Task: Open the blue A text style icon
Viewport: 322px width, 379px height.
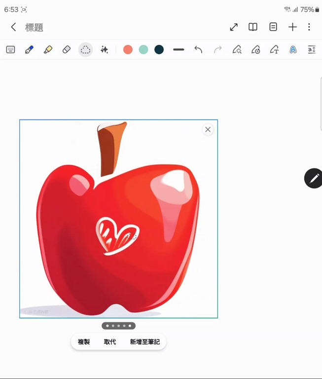Action: pyautogui.click(x=293, y=49)
